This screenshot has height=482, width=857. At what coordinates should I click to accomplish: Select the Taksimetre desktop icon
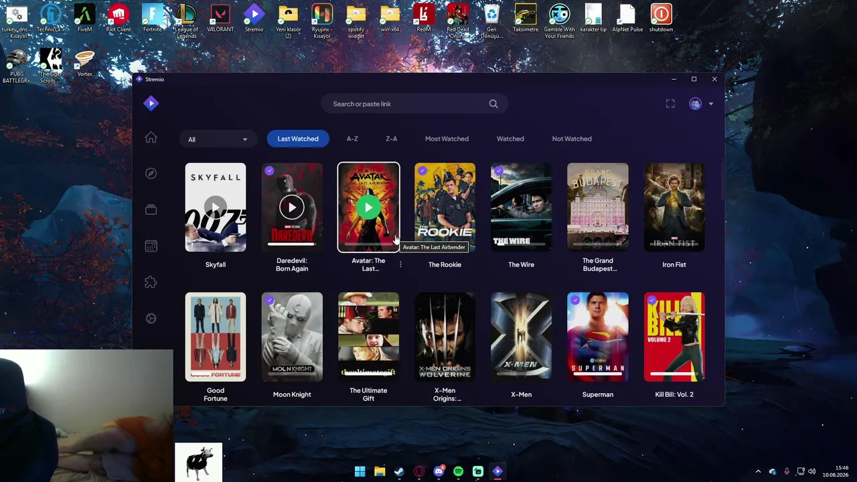click(x=526, y=19)
